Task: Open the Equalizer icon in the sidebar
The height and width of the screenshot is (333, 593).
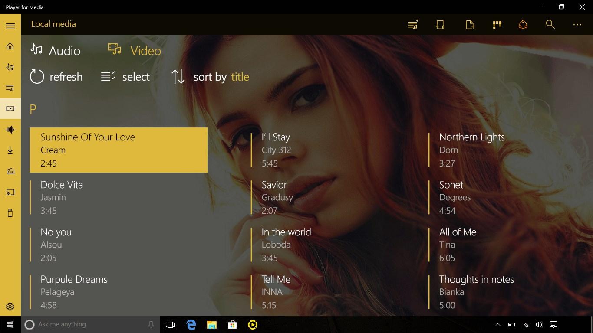Action: tap(10, 129)
